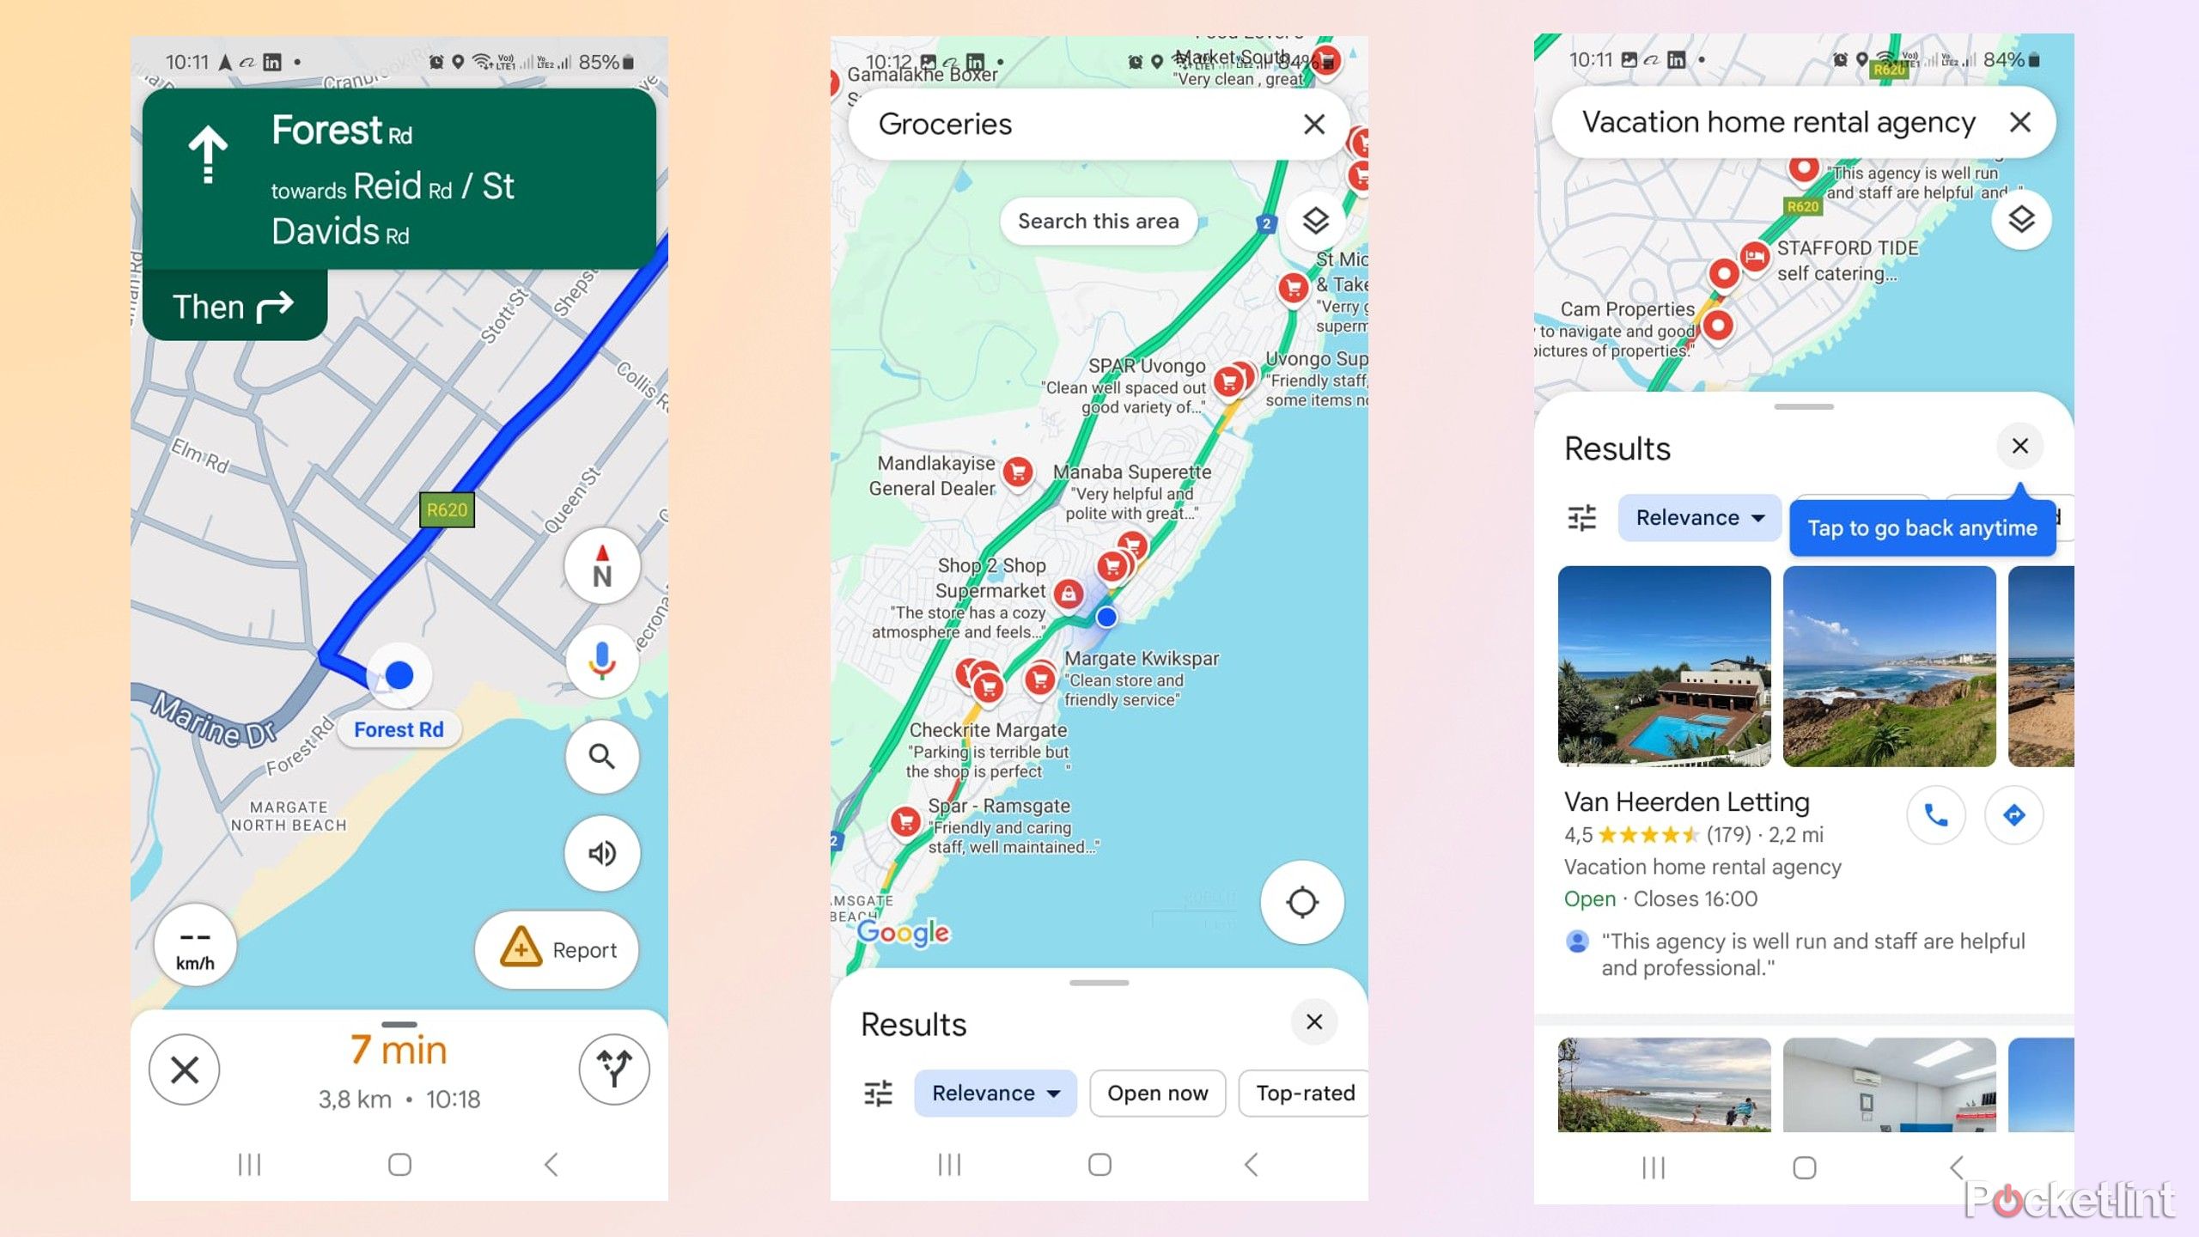Tap the phone call icon for Van Heerden Letting
Viewport: 2199px width, 1237px height.
coord(1936,815)
